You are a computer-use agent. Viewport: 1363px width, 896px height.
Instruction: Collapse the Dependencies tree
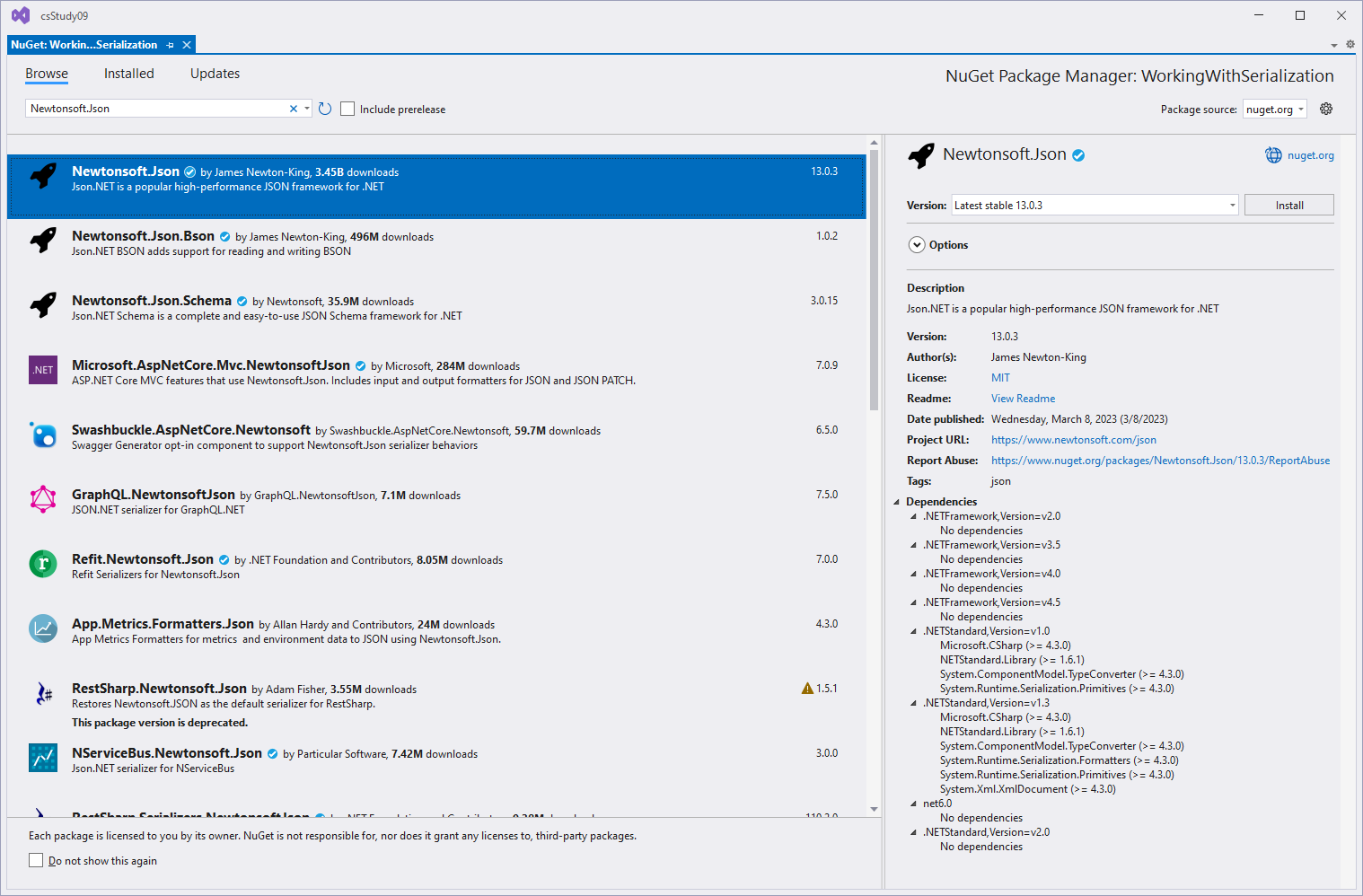tap(896, 502)
